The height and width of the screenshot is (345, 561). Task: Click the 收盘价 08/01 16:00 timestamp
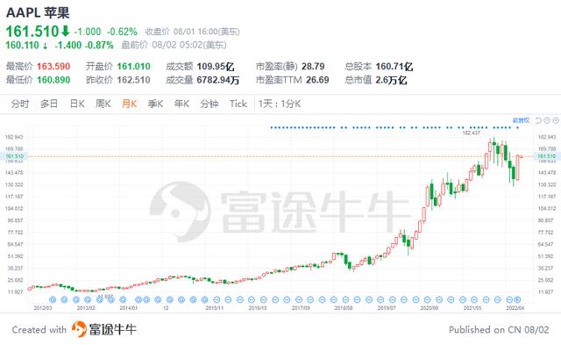(192, 32)
